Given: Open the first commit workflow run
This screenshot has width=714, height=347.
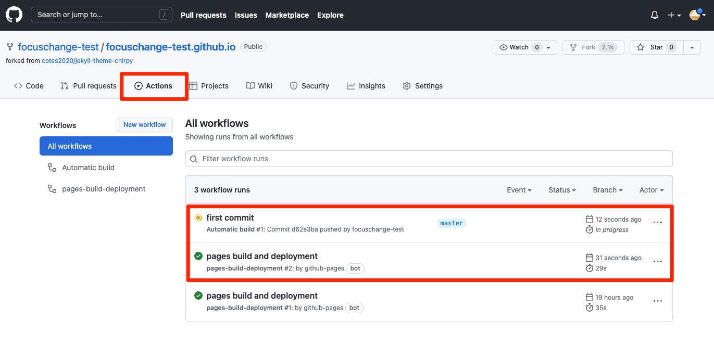Looking at the screenshot, I should point(230,217).
